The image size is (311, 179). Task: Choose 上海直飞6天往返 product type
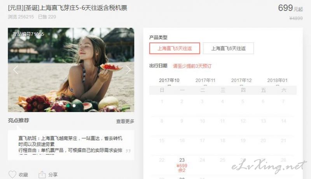click(x=228, y=48)
